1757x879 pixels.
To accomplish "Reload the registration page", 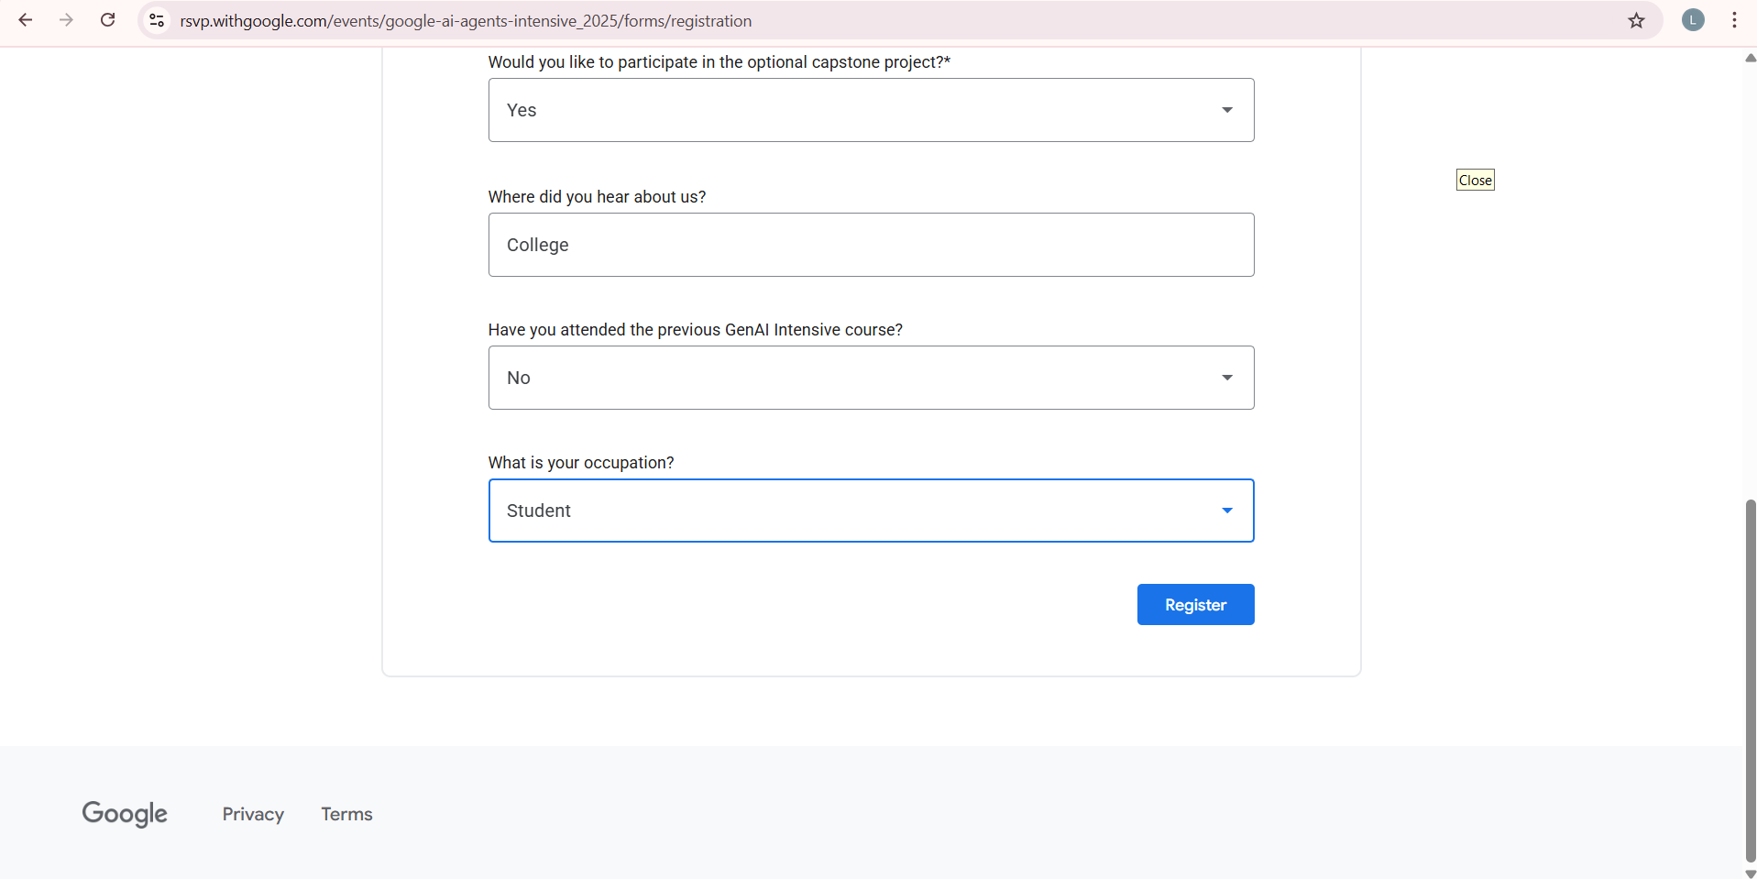I will coord(107,20).
